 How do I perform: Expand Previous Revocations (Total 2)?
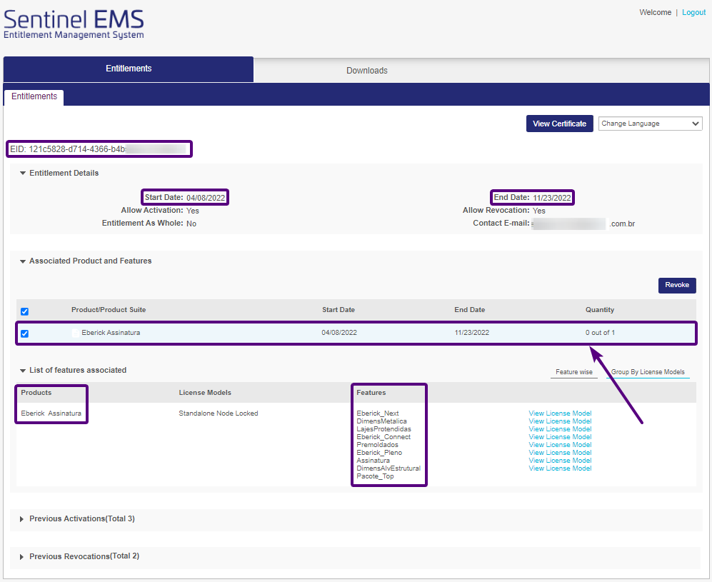[x=21, y=556]
